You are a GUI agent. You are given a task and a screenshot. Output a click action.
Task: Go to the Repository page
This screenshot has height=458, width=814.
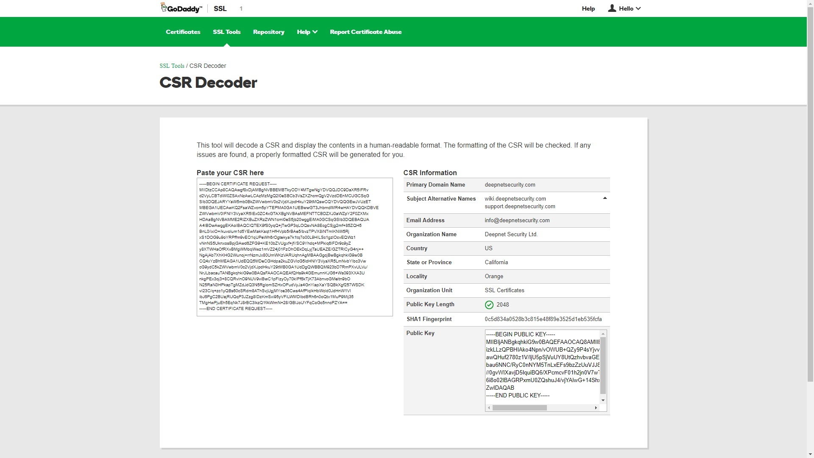coord(268,32)
